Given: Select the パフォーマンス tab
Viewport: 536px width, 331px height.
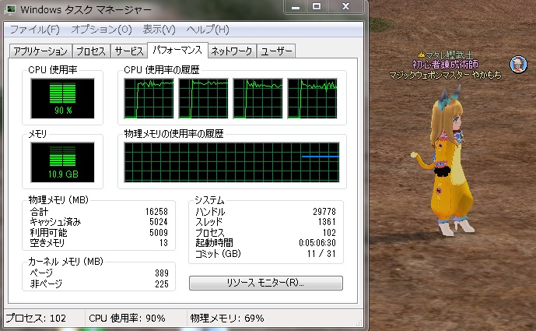Looking at the screenshot, I should point(177,51).
